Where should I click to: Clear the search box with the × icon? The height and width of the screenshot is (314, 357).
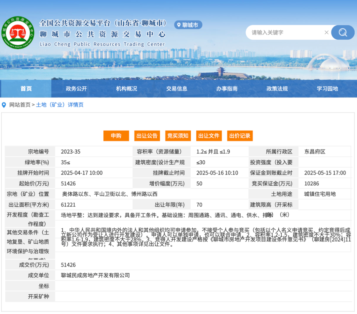click(x=327, y=32)
